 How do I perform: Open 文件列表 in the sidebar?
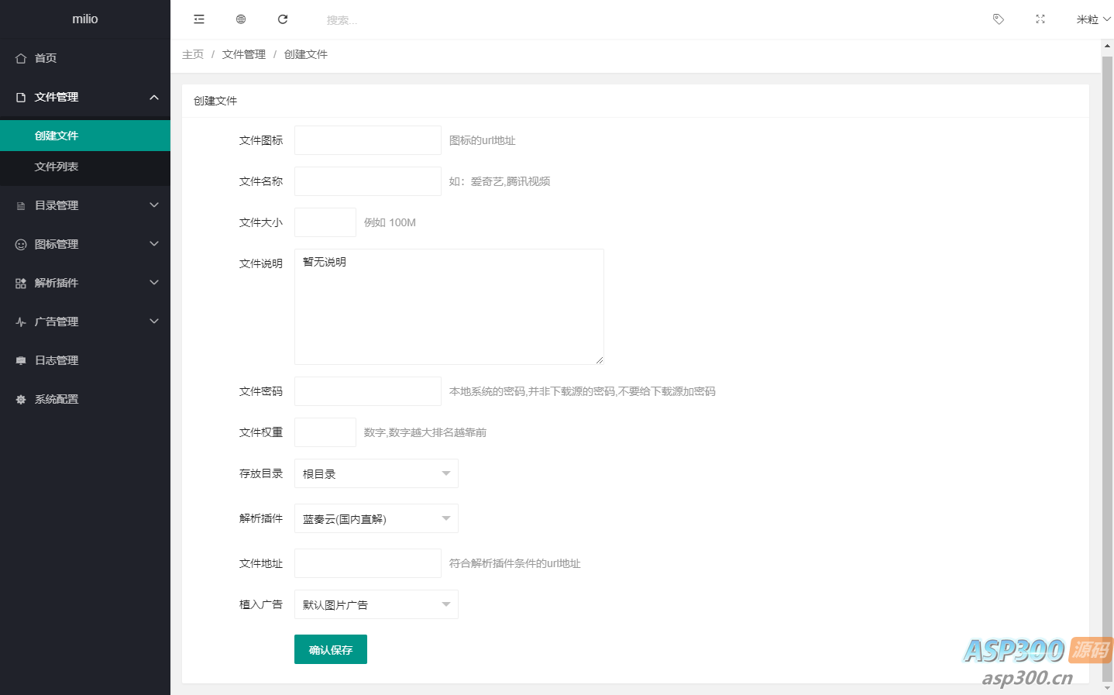tap(57, 167)
